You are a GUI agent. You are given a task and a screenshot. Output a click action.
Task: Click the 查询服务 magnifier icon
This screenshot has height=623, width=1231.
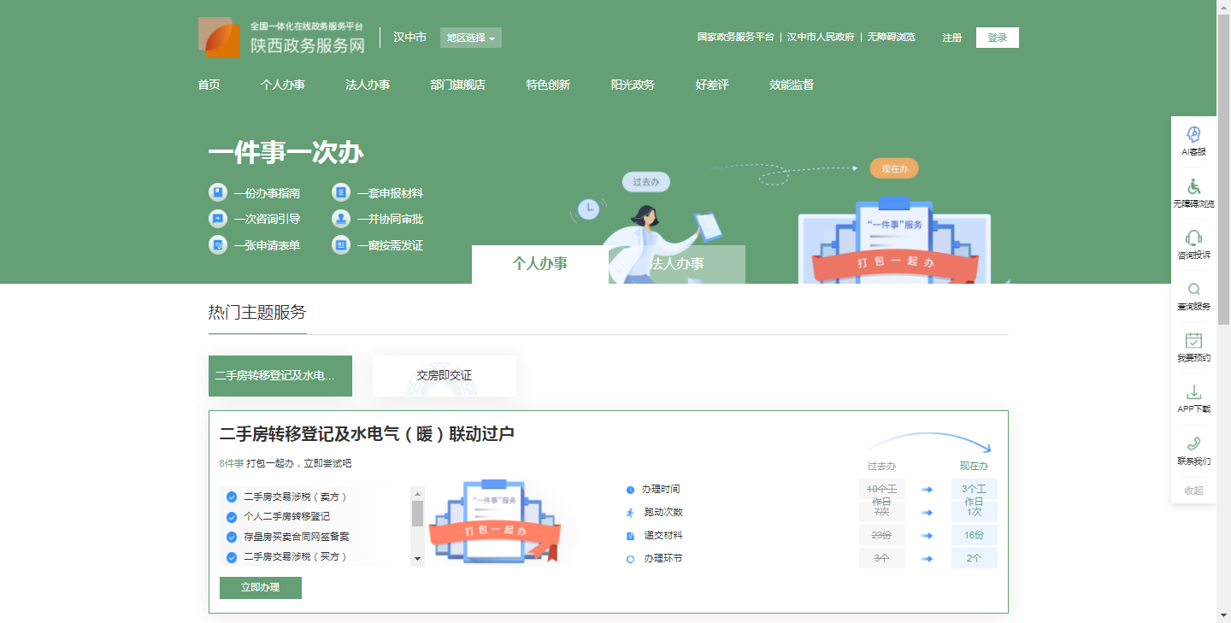[x=1193, y=290]
